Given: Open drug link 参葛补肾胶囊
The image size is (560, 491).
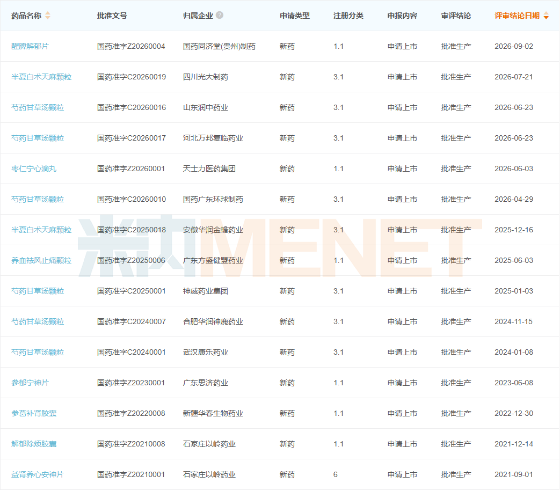Looking at the screenshot, I should tap(34, 414).
